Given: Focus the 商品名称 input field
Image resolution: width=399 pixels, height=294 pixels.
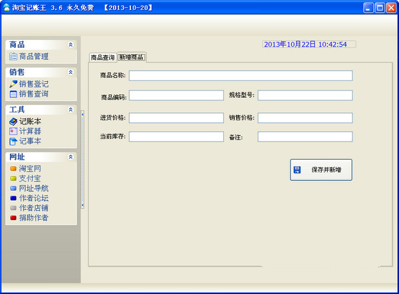Looking at the screenshot, I should [241, 76].
